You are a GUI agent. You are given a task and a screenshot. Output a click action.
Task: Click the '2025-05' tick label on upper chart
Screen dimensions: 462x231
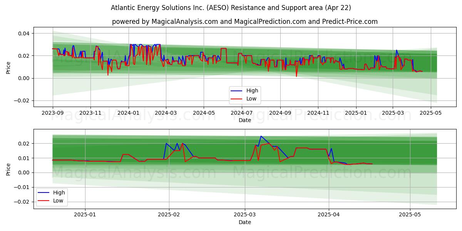click(430, 113)
